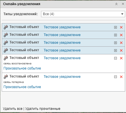Click 'Удалить все' link

click(13, 109)
